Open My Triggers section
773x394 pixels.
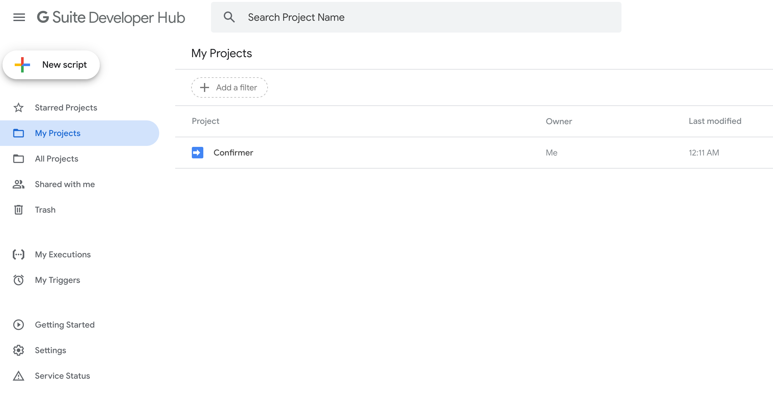[57, 280]
